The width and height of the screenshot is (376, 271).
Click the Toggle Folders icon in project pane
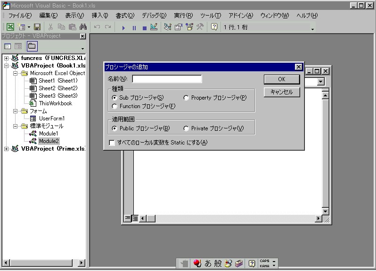(x=32, y=46)
